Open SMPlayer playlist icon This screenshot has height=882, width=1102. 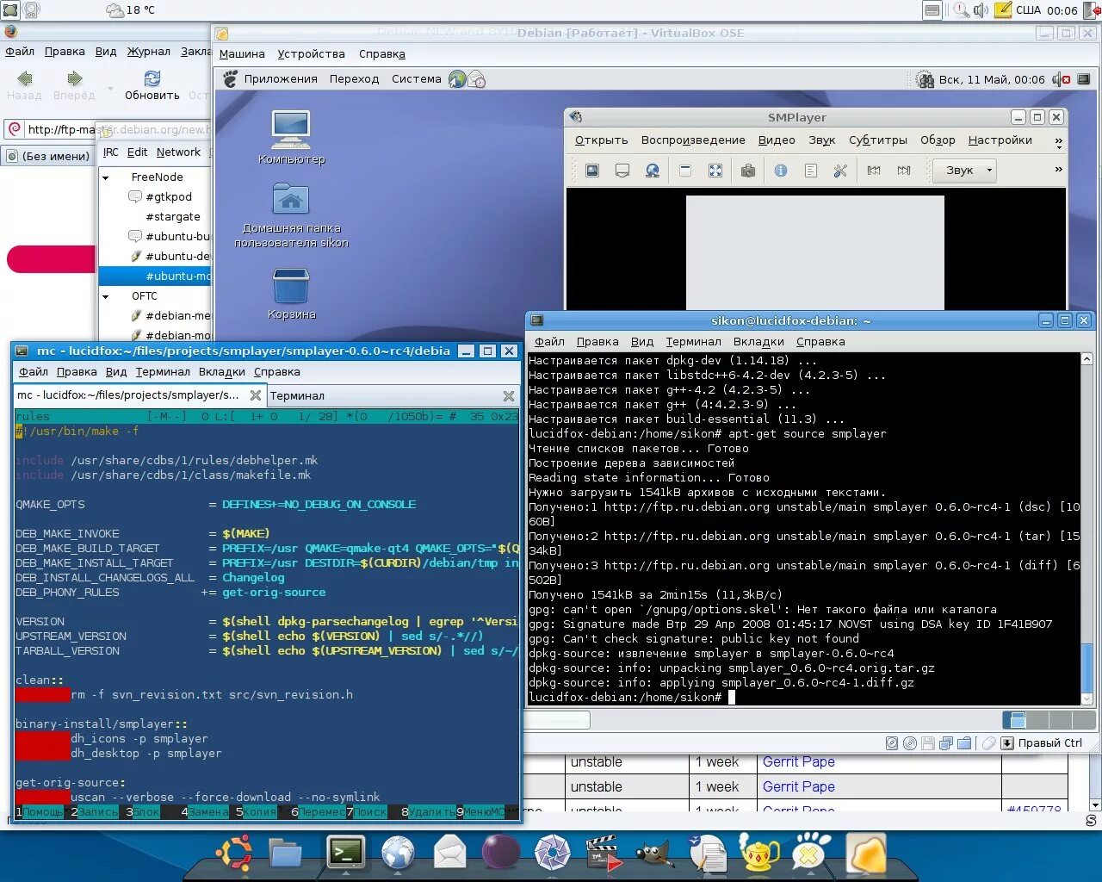[810, 171]
